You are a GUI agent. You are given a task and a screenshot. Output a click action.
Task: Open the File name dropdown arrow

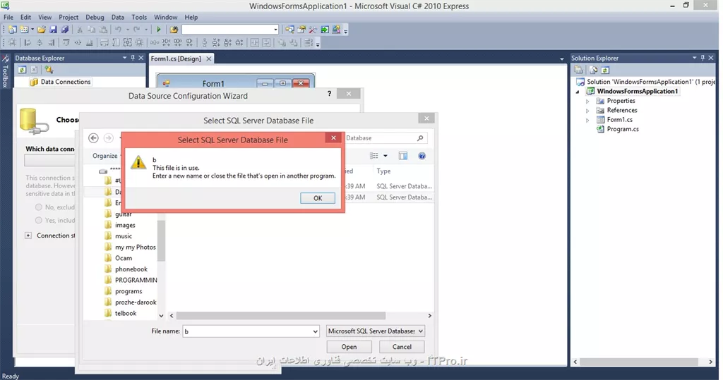click(x=315, y=331)
